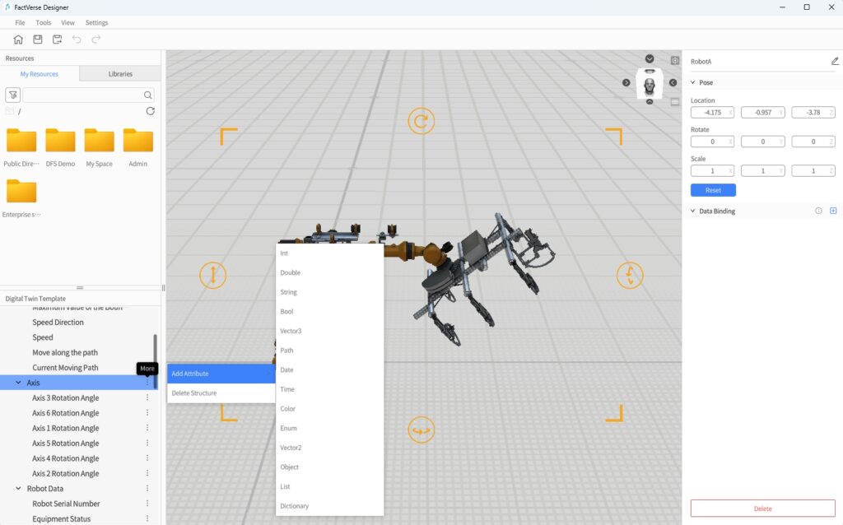Image resolution: width=843 pixels, height=525 pixels.
Task: Switch to the Libraries tab
Action: [120, 74]
